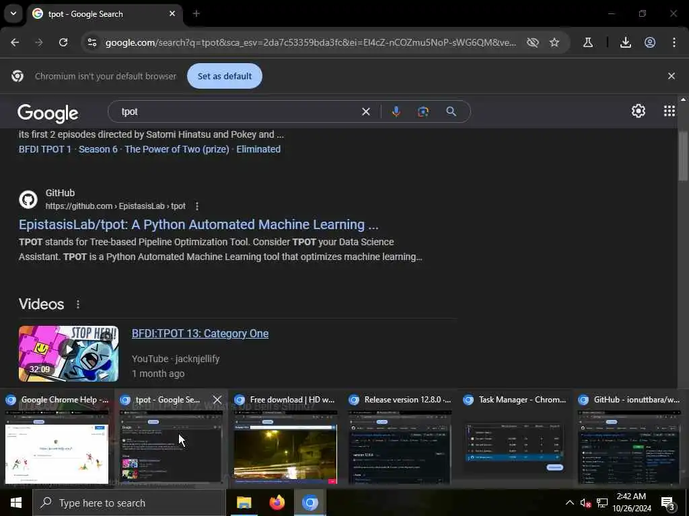Open the Season 6 sitelink
The image size is (689, 516).
[98, 149]
